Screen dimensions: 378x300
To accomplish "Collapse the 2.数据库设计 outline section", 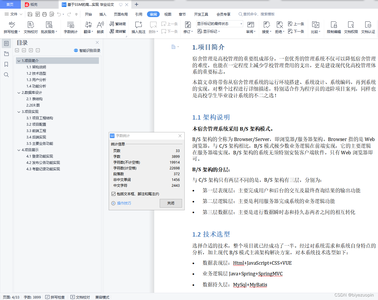I will [x=19, y=93].
